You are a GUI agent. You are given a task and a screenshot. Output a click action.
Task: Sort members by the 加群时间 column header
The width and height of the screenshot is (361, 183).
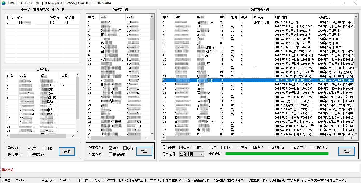(294, 17)
